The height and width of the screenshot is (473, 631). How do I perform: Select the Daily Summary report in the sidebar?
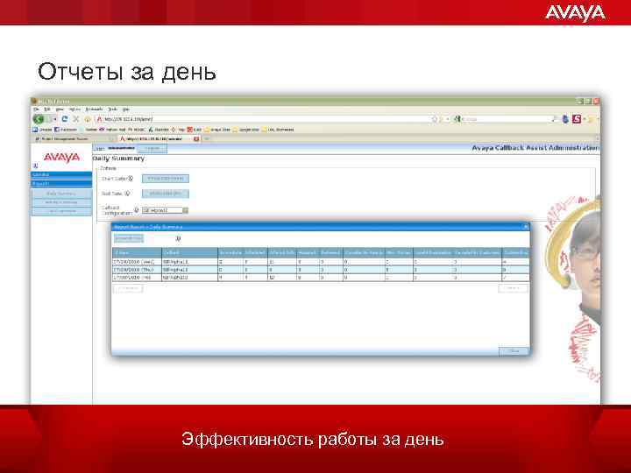point(61,194)
